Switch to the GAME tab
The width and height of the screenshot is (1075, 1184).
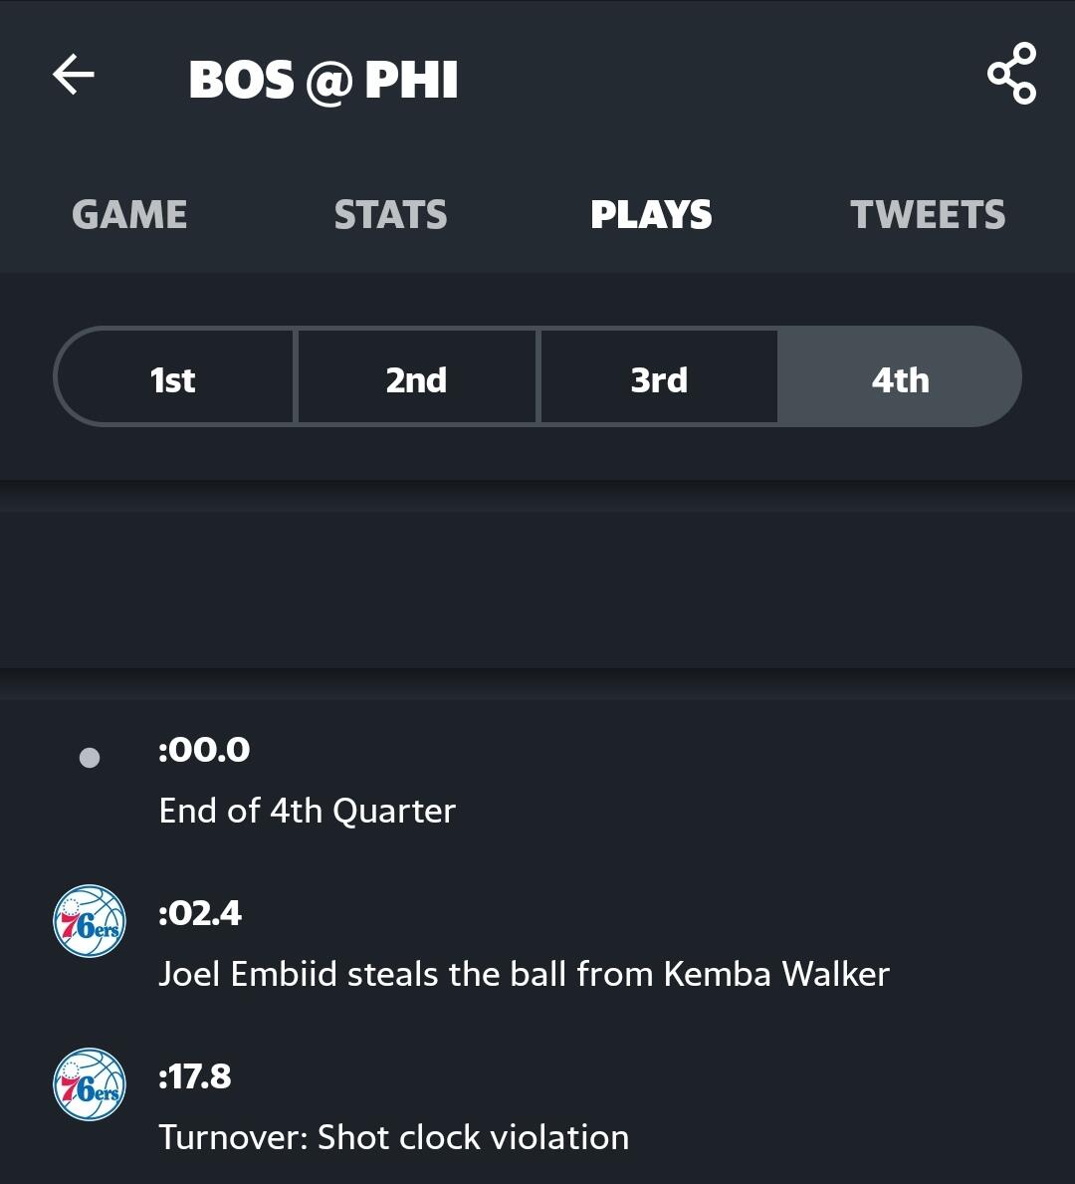tap(129, 214)
